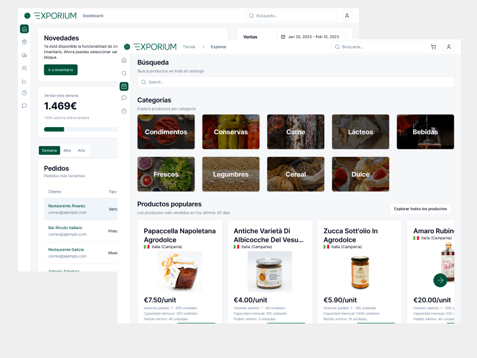
Task: Click Tienda in the breadcrumb
Action: [189, 47]
